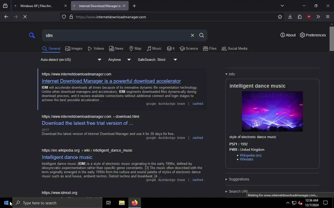Switch to the Science category
Image resolution: width=334 pixels, height=208 pixels.
[x=189, y=49]
